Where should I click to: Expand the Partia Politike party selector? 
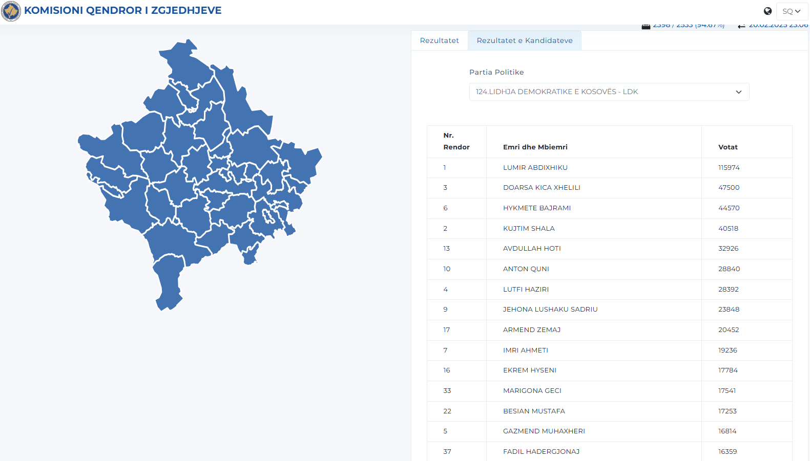[x=609, y=92]
